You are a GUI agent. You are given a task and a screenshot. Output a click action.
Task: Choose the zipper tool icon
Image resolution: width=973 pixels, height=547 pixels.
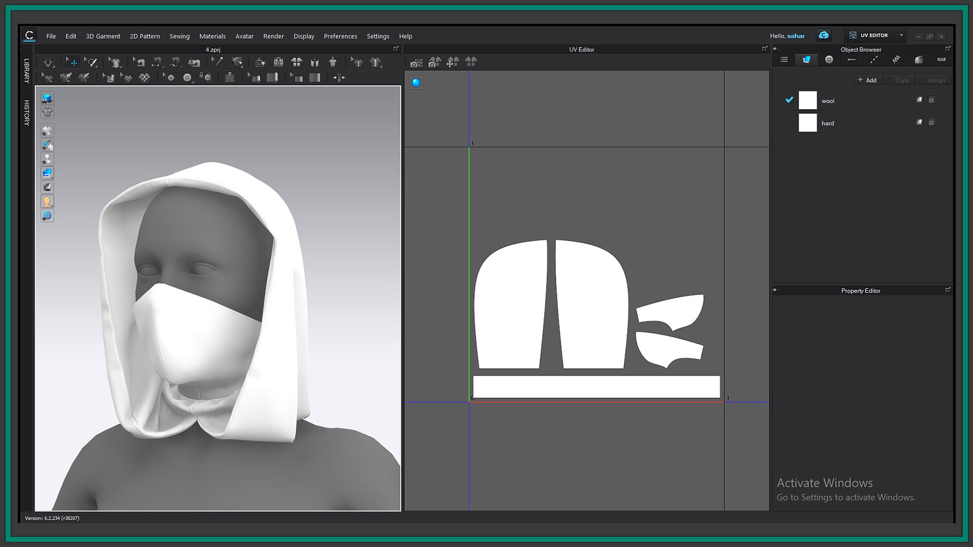[x=230, y=78]
